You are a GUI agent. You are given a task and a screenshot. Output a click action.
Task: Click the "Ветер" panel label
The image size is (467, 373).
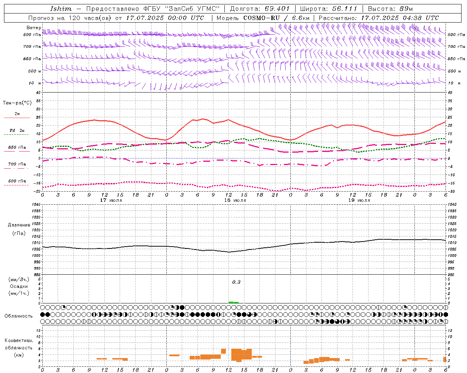point(34,28)
